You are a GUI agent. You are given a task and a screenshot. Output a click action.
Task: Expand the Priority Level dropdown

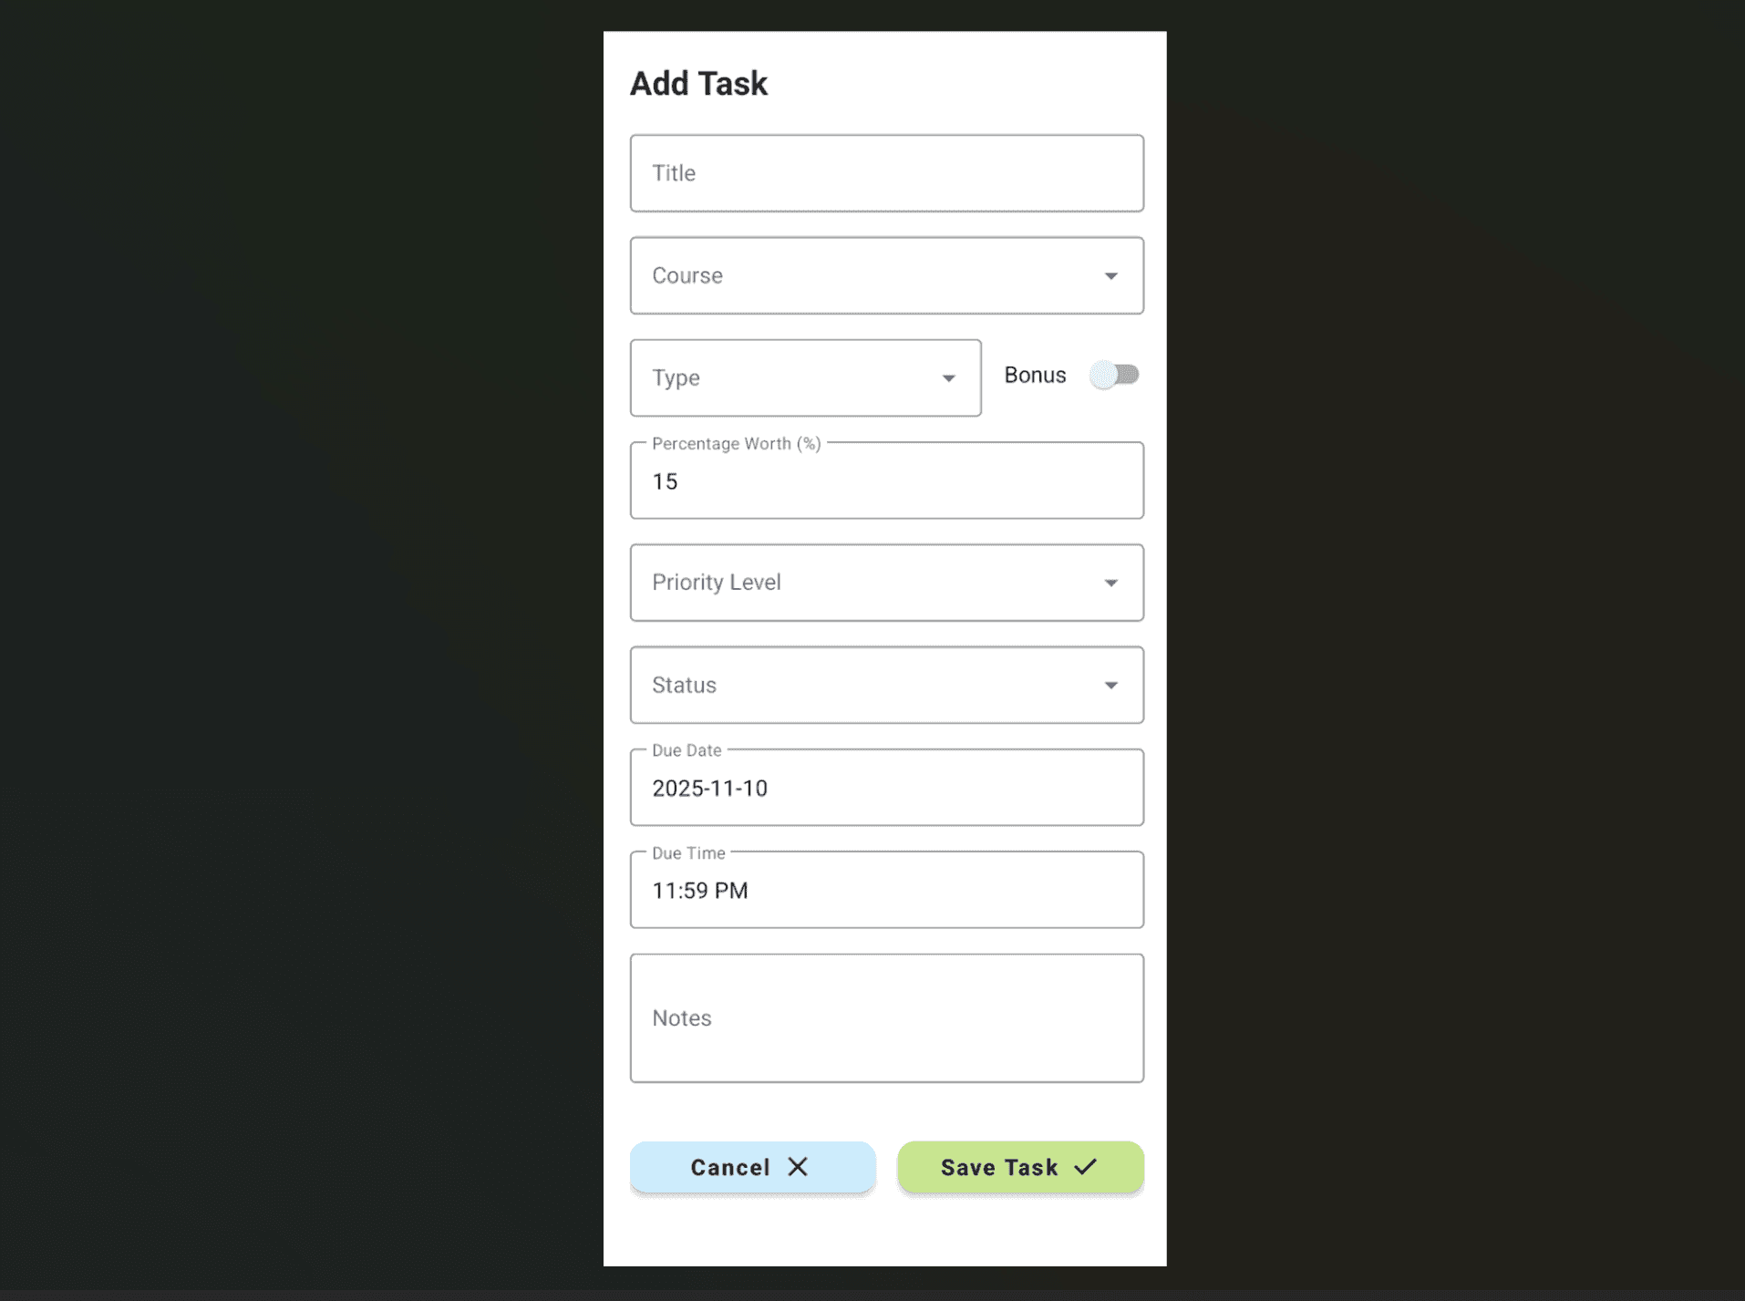coord(886,582)
